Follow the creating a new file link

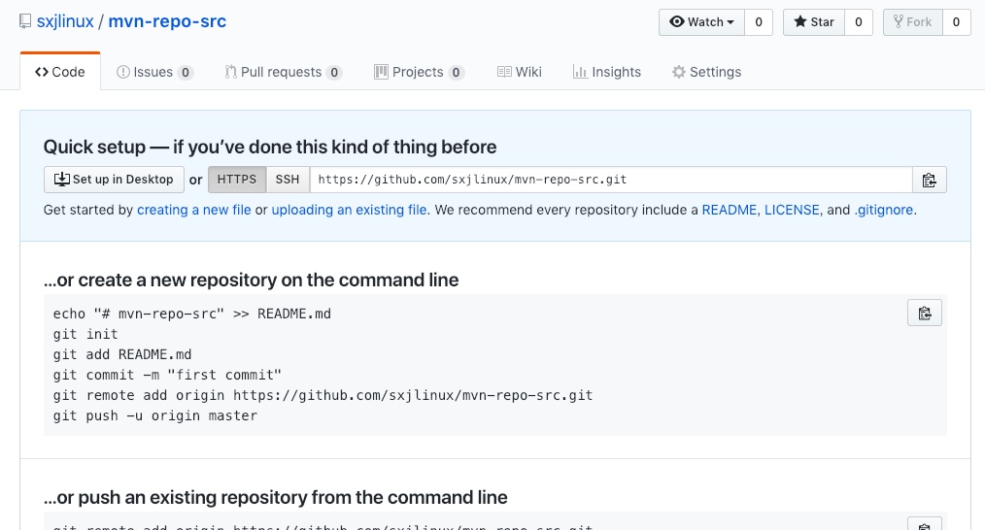coord(194,210)
